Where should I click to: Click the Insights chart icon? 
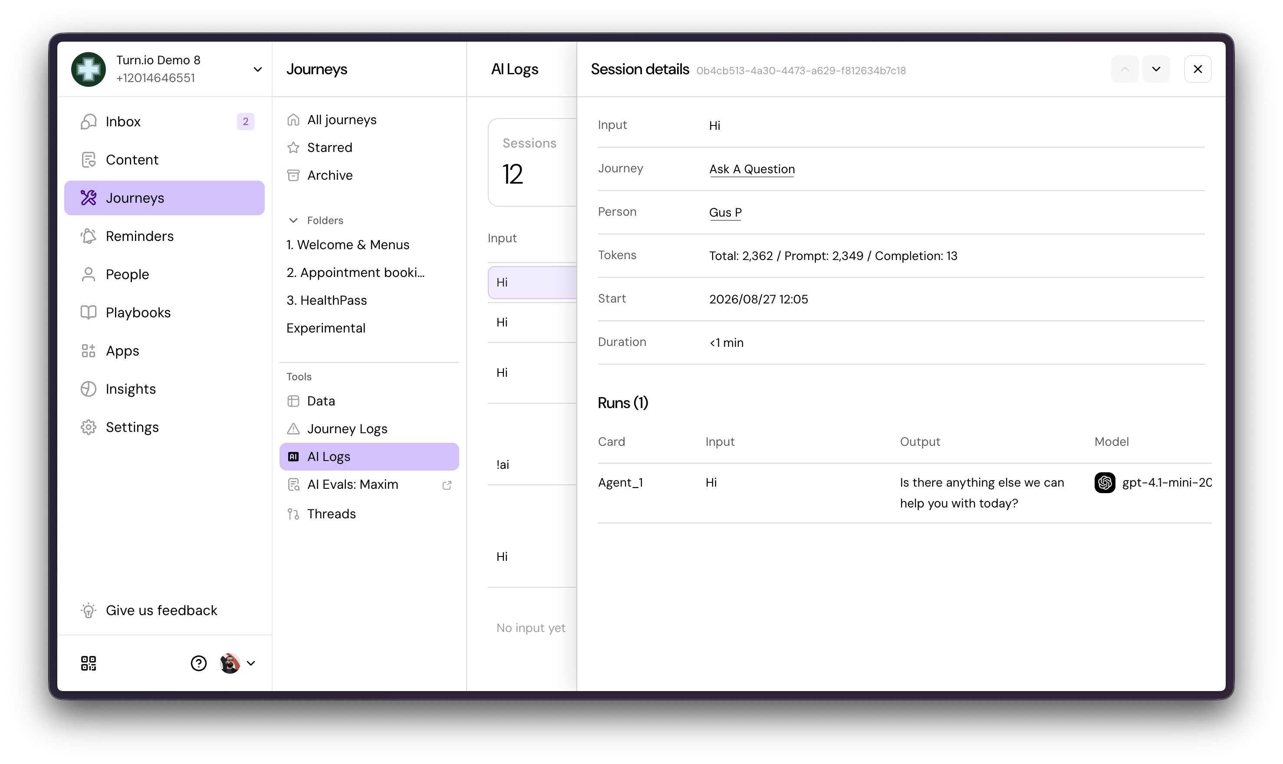[x=89, y=389]
